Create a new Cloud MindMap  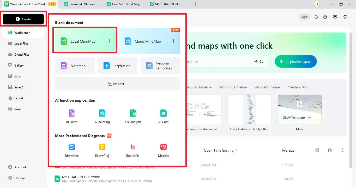150,41
